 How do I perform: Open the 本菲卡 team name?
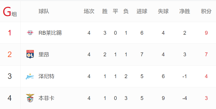[46, 98]
